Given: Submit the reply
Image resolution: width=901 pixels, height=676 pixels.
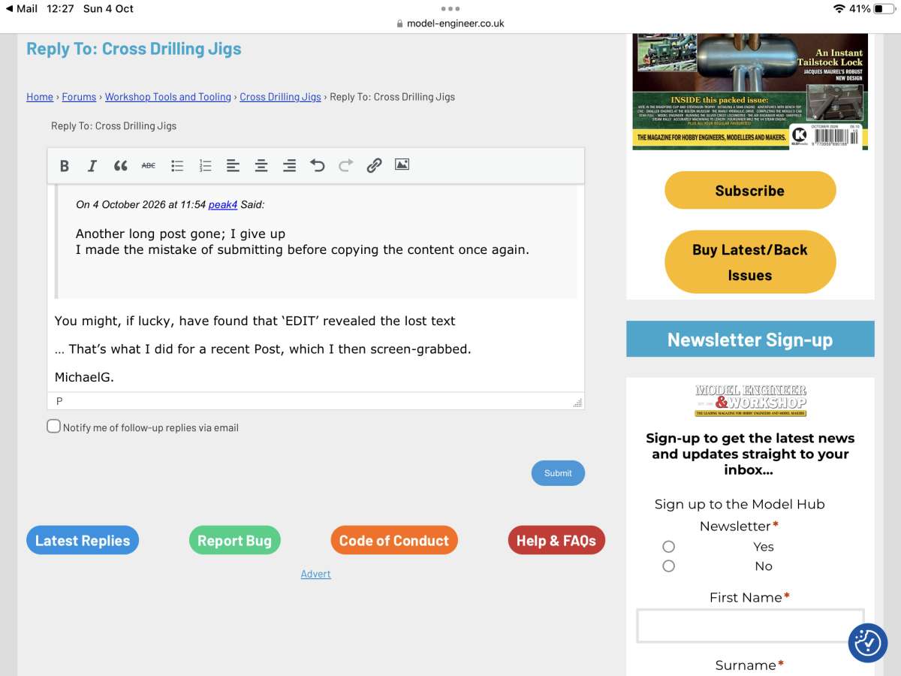Looking at the screenshot, I should click(558, 473).
